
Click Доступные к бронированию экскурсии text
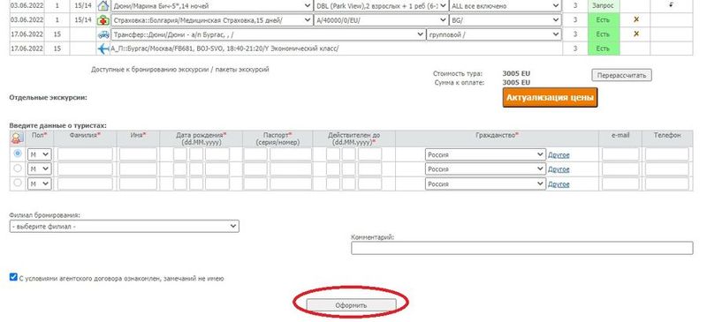[x=180, y=70]
